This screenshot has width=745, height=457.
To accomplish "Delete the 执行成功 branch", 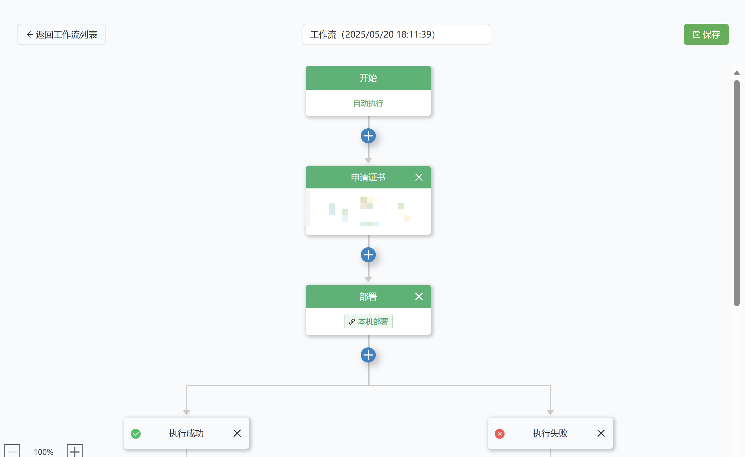I will tap(237, 433).
